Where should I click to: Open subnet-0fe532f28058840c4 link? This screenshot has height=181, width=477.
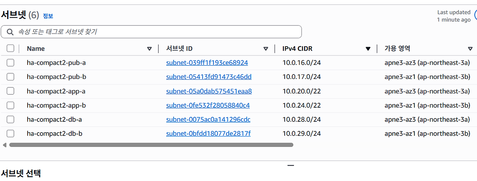208,105
